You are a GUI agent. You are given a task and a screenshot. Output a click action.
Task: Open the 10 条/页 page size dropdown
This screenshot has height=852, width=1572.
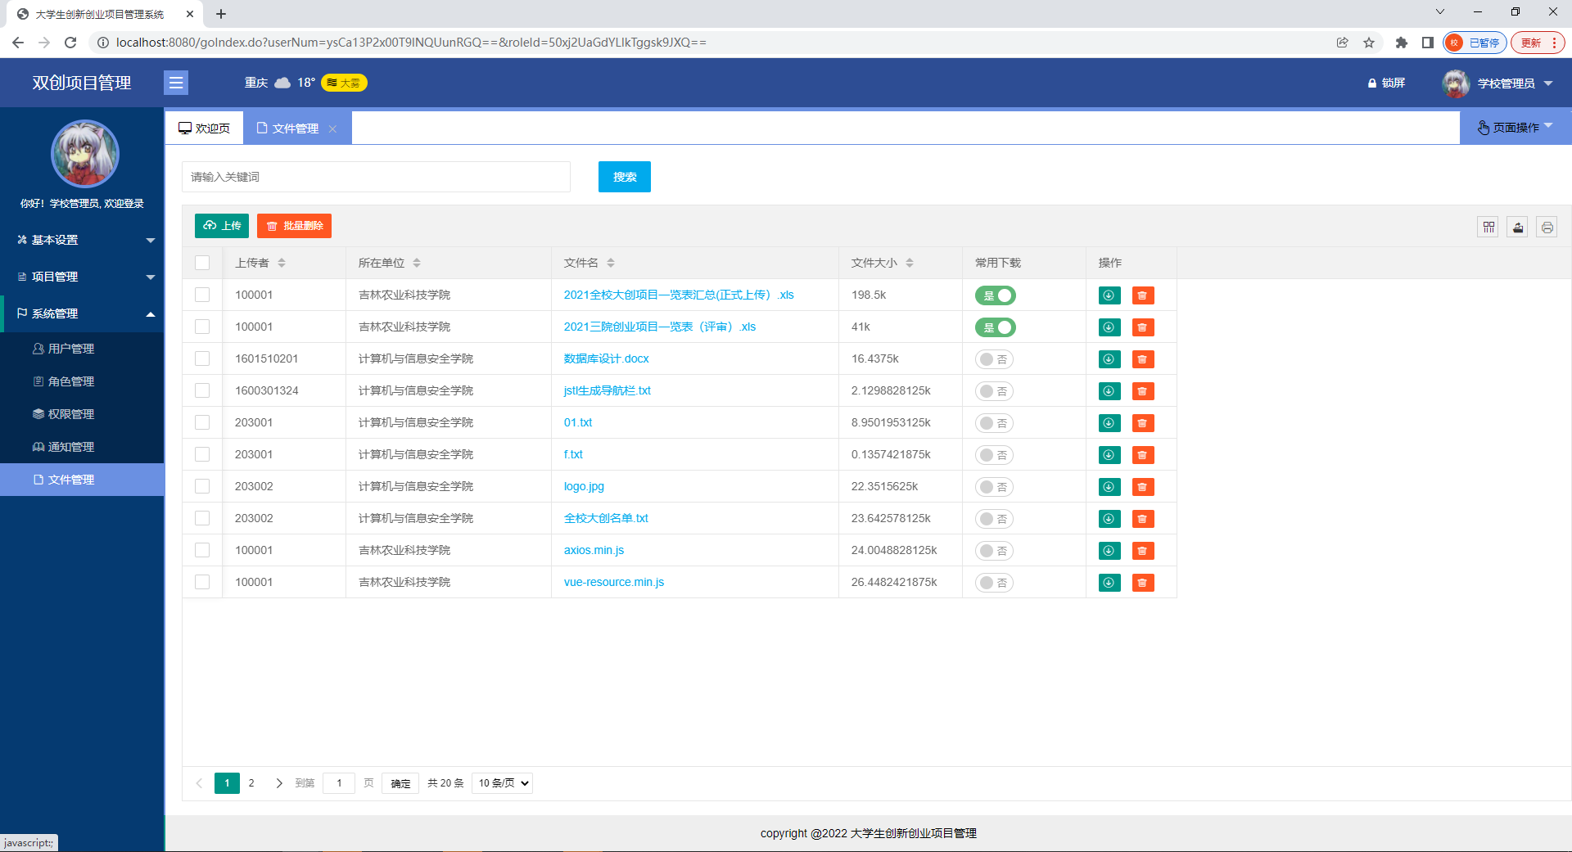(503, 783)
